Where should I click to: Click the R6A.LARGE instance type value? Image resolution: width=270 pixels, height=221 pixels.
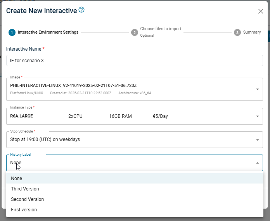(x=22, y=116)
